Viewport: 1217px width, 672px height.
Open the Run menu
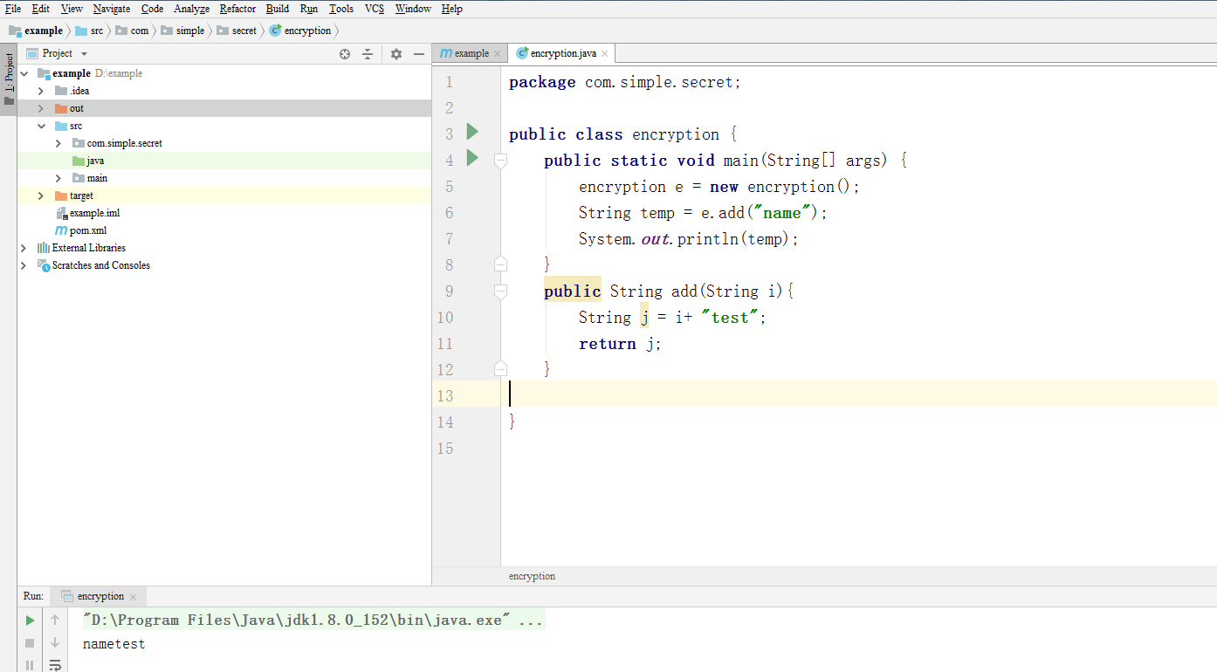coord(309,9)
